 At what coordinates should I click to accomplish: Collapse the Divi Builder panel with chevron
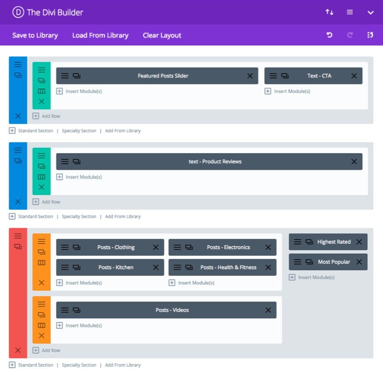pyautogui.click(x=370, y=13)
